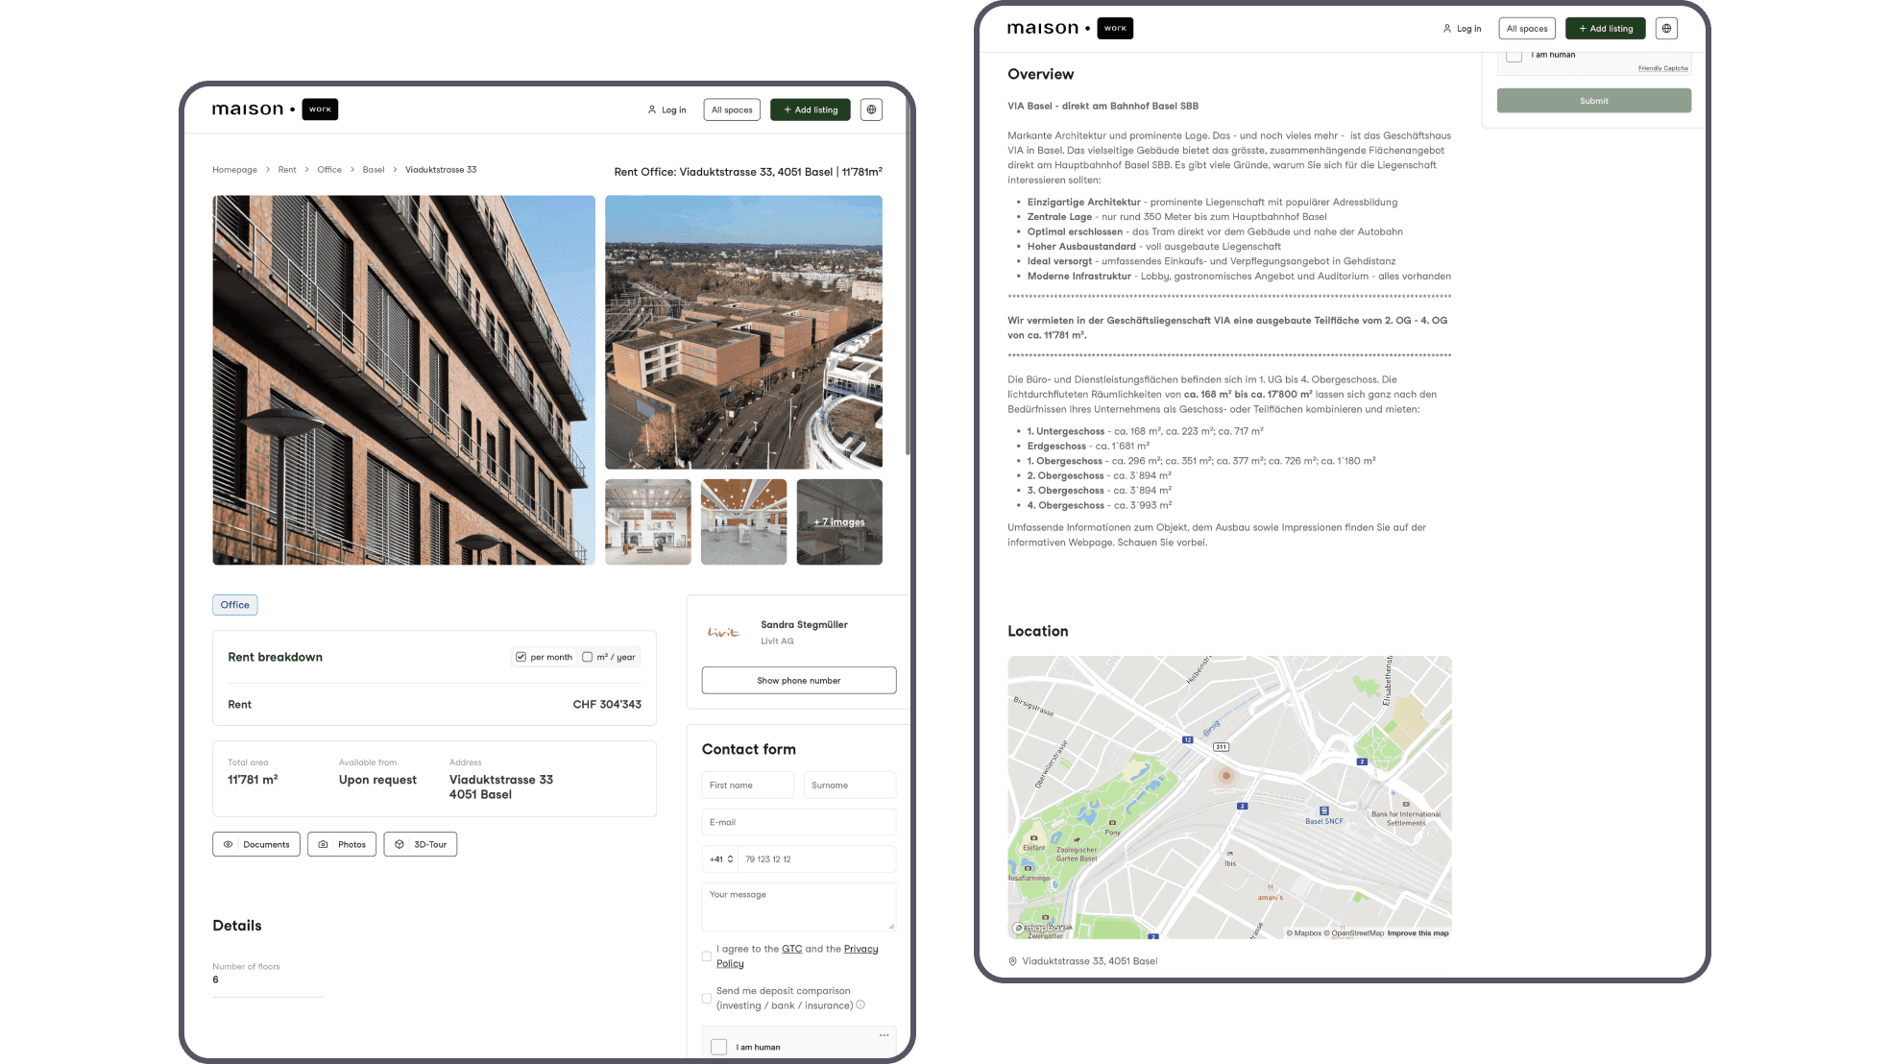Click Viaduktstrasse 33 breadcrumb text
1890x1064 pixels.
click(x=441, y=170)
